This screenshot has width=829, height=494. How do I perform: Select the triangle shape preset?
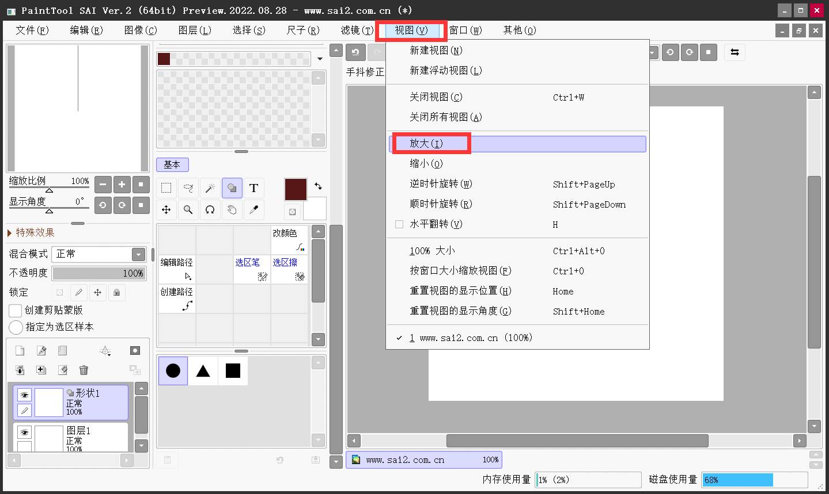click(x=203, y=371)
